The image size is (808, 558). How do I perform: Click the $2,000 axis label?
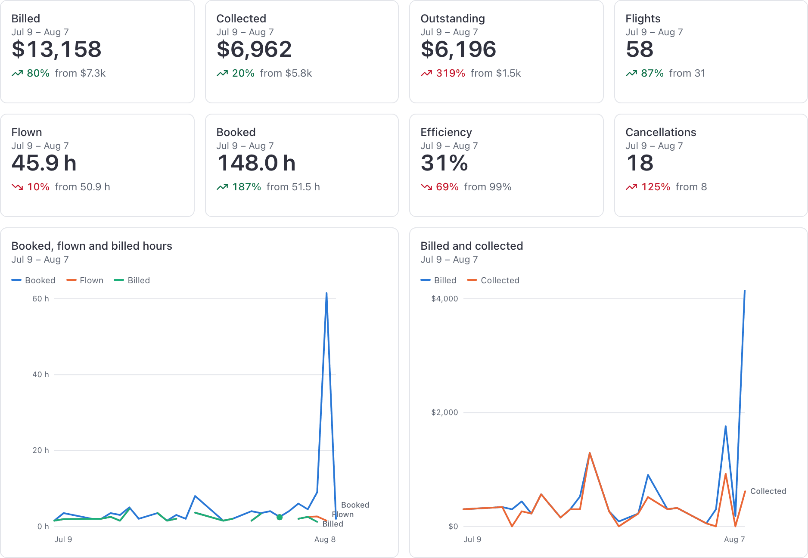pos(444,412)
